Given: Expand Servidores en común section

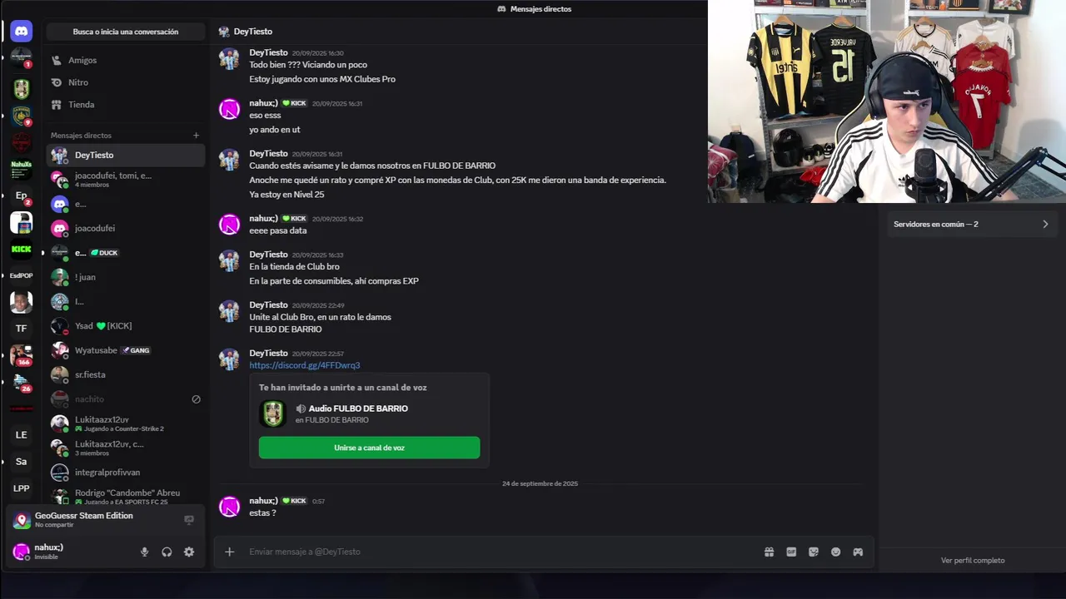Looking at the screenshot, I should [x=971, y=224].
